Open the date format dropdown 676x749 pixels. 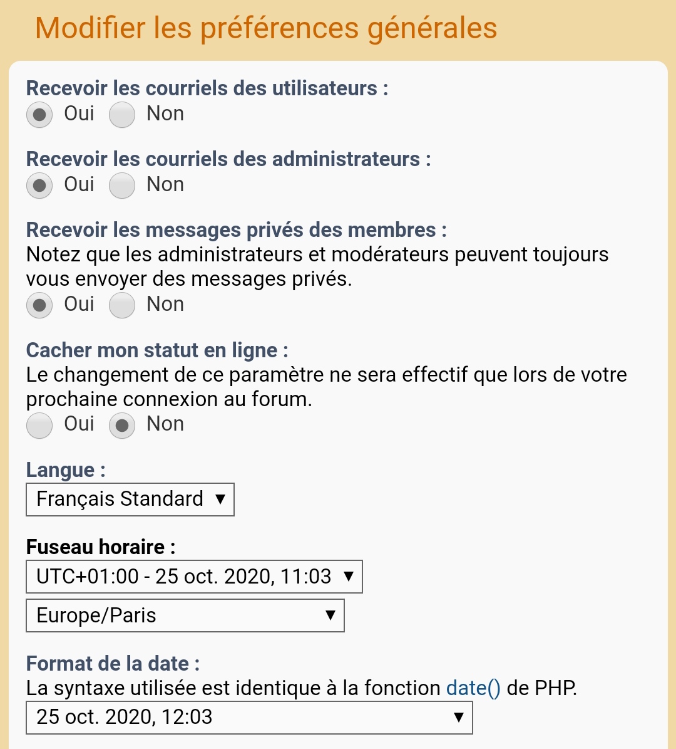tap(249, 718)
